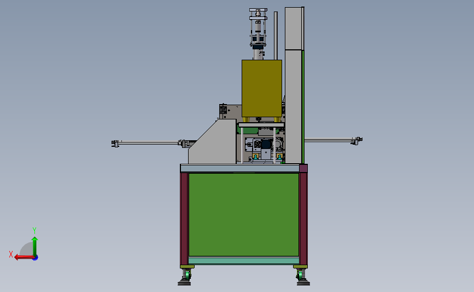This screenshot has height=292, width=474.
Task: Select the olive yellow box on the machine
Action: click(262, 88)
